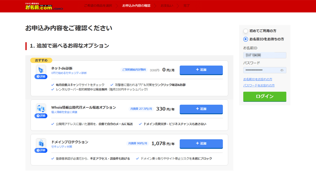Open 詳細 badge for ドメインプロテクション
Screen dimensions: 316x183
[x=41, y=150]
